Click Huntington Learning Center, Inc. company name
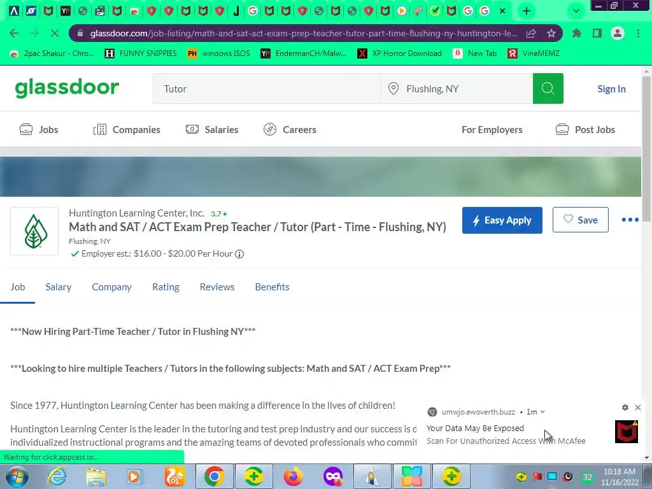This screenshot has width=652, height=489. [x=136, y=213]
